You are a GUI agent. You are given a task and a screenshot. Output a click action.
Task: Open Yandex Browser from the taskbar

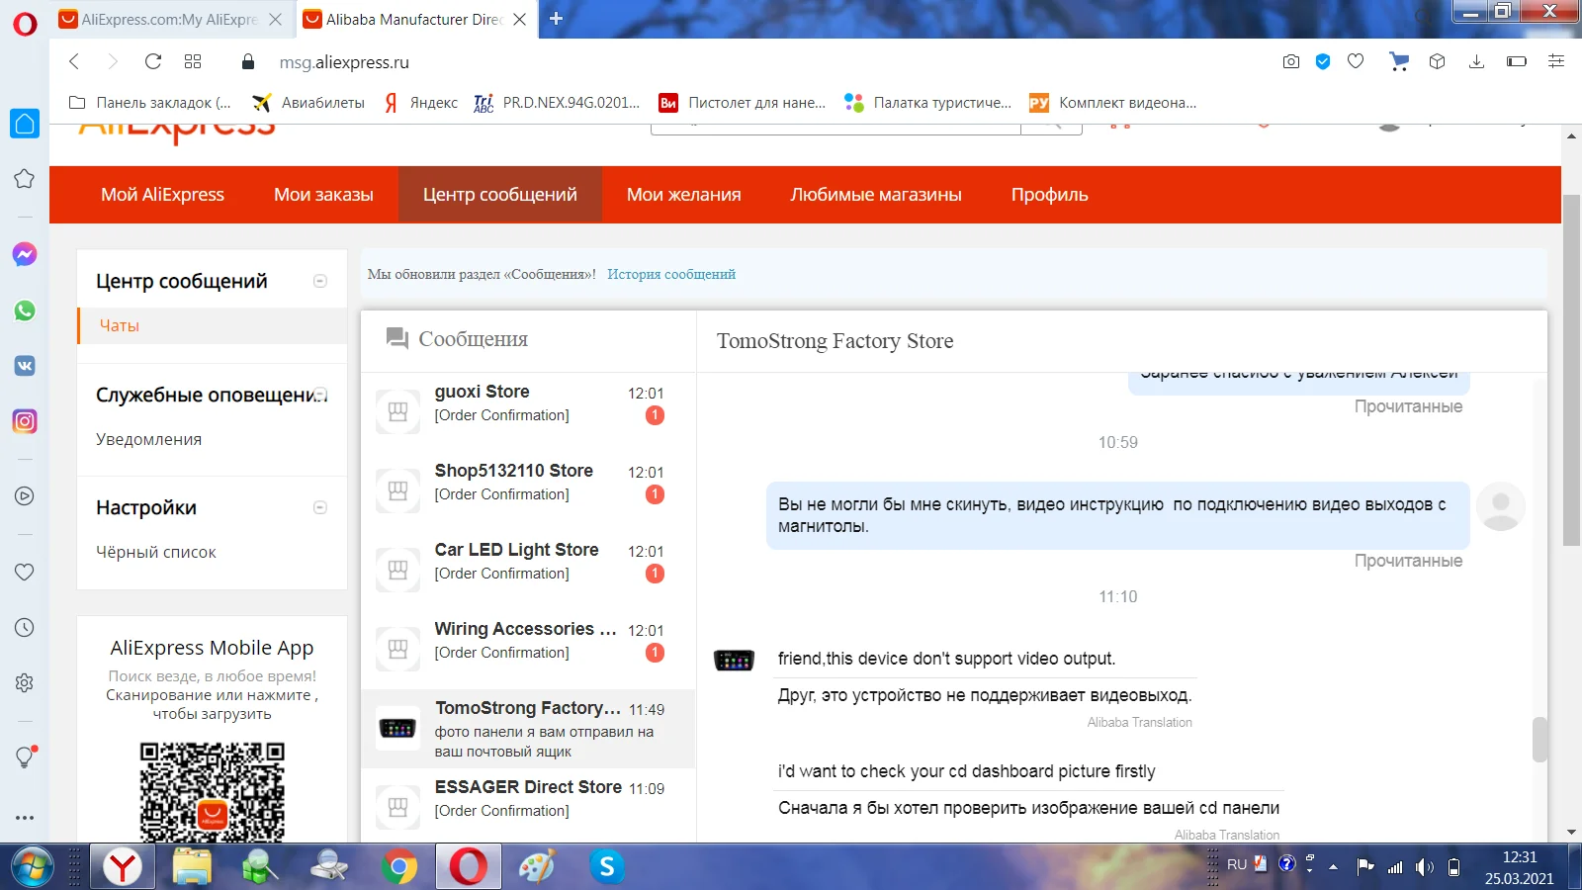123,867
